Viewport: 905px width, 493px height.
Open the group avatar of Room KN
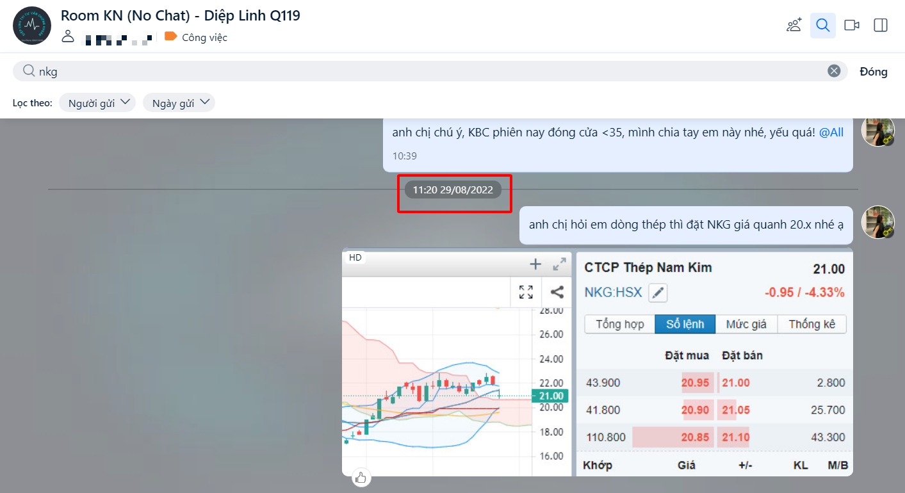[x=32, y=26]
